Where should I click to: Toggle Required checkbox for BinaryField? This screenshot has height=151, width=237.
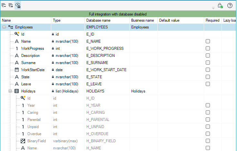point(208,141)
